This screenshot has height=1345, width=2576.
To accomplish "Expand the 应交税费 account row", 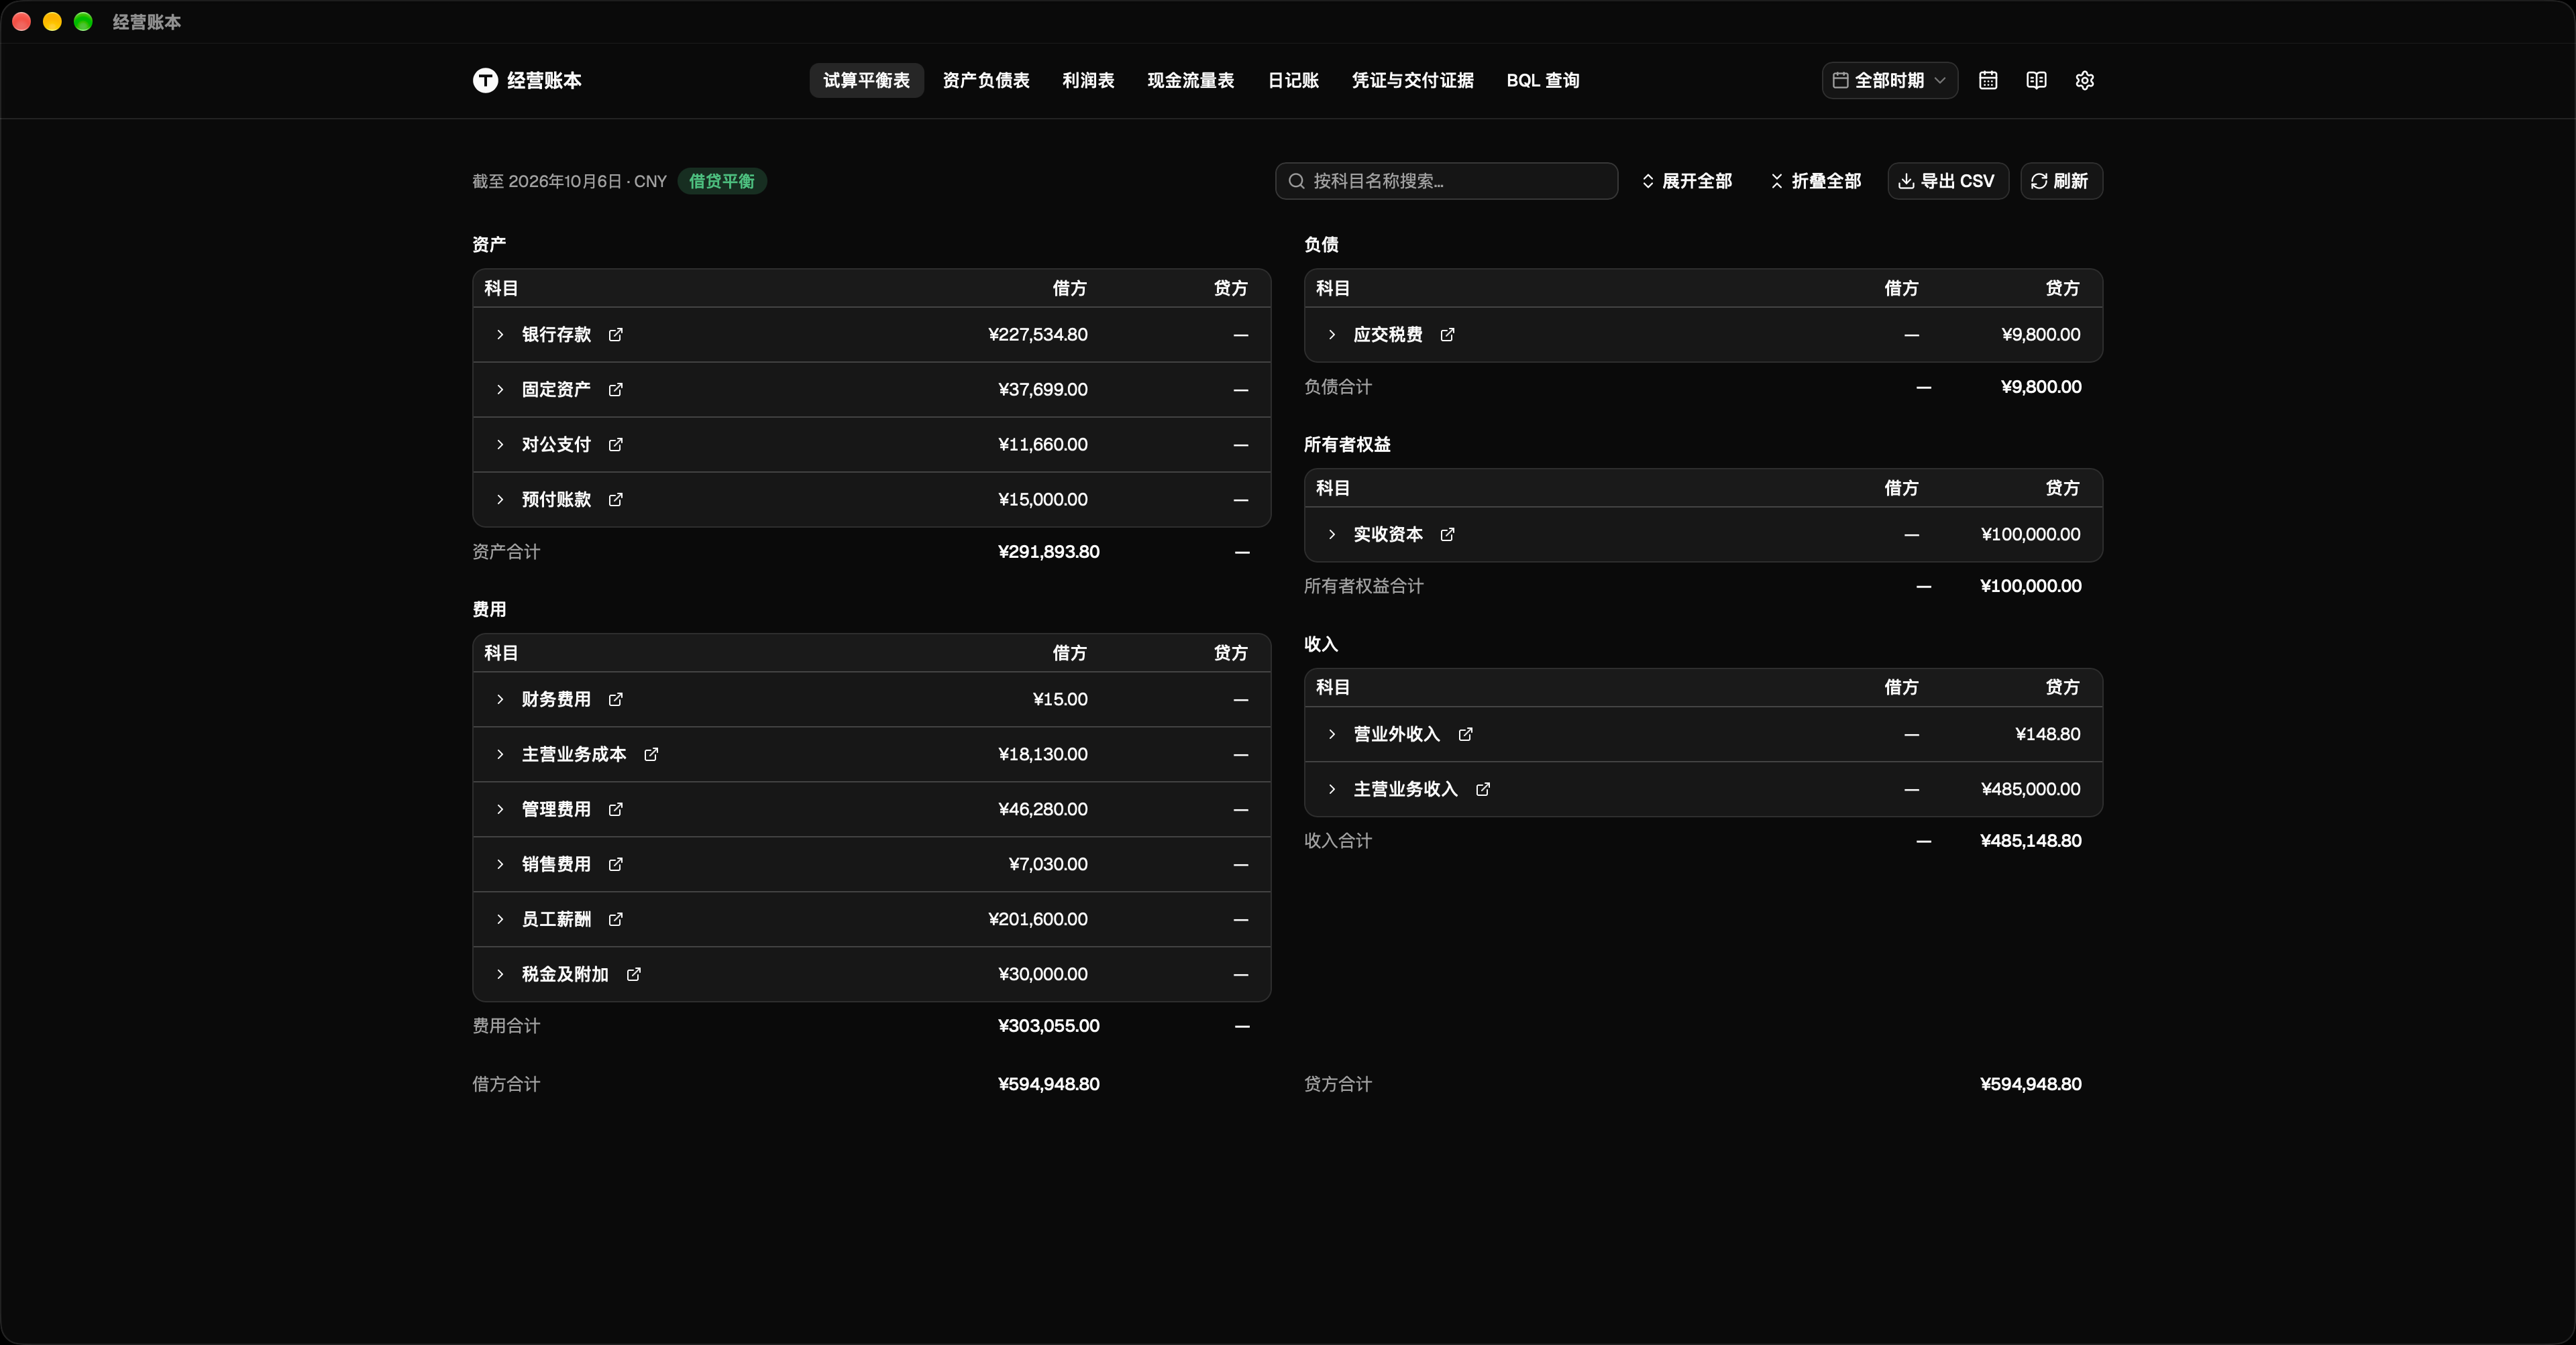I will (x=1332, y=335).
